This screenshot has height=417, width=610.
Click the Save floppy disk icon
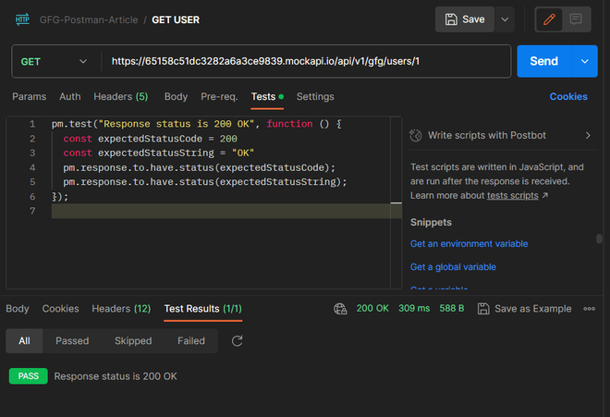pos(451,19)
